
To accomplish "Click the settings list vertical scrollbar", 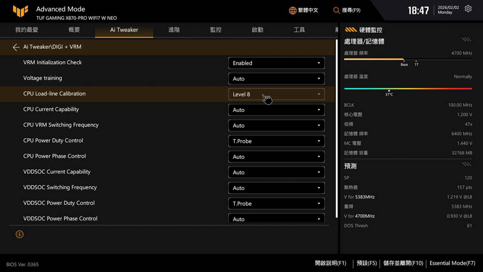I will (x=337, y=128).
